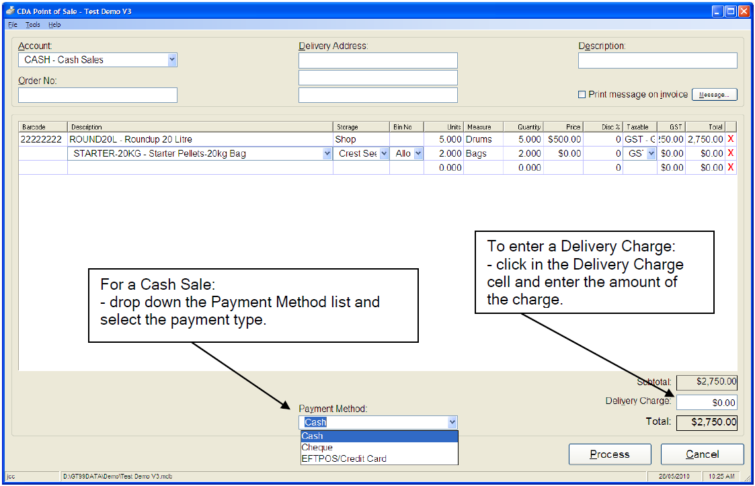Open the File menu

pos(13,25)
